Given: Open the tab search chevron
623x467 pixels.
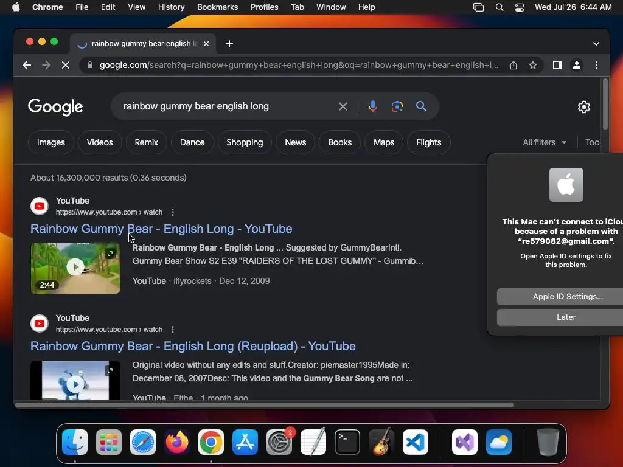Looking at the screenshot, I should 596,44.
